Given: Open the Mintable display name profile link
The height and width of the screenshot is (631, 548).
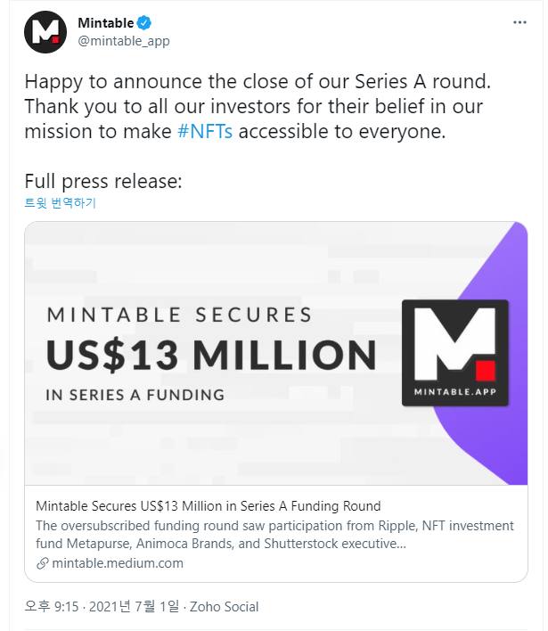Looking at the screenshot, I should coord(105,23).
